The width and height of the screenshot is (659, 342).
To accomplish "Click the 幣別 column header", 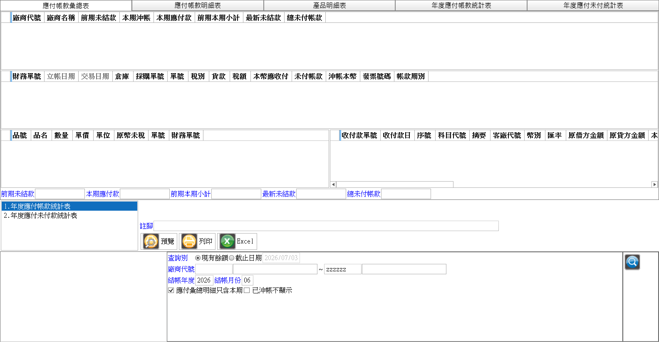I will 535,135.
